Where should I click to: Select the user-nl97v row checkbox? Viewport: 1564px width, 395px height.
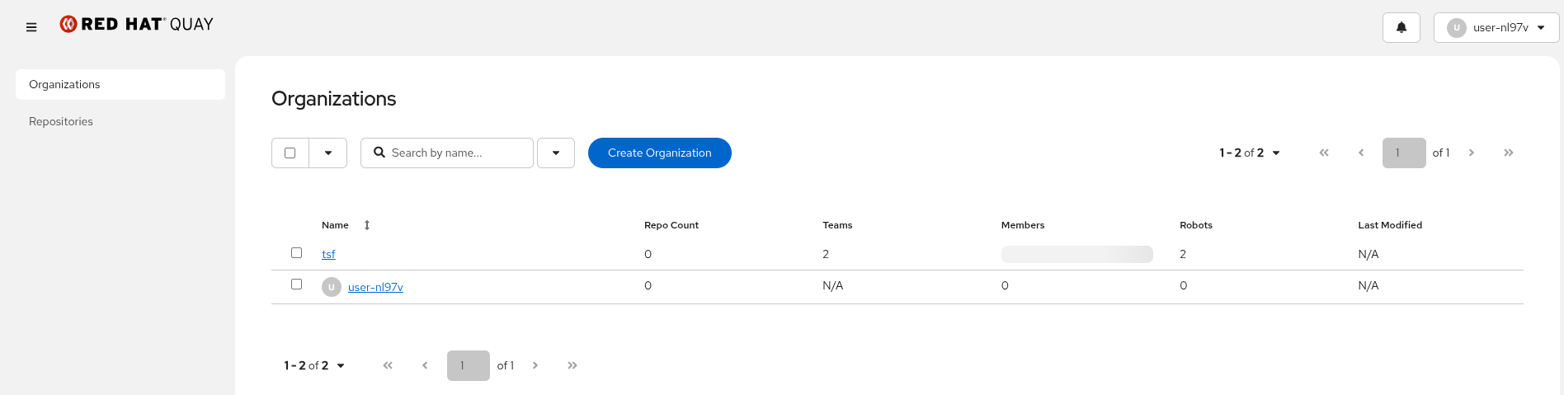coord(296,284)
